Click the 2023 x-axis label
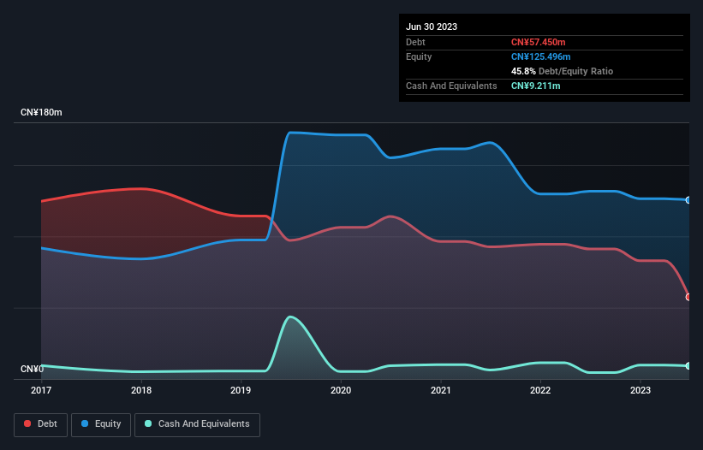The width and height of the screenshot is (703, 450). click(x=640, y=390)
